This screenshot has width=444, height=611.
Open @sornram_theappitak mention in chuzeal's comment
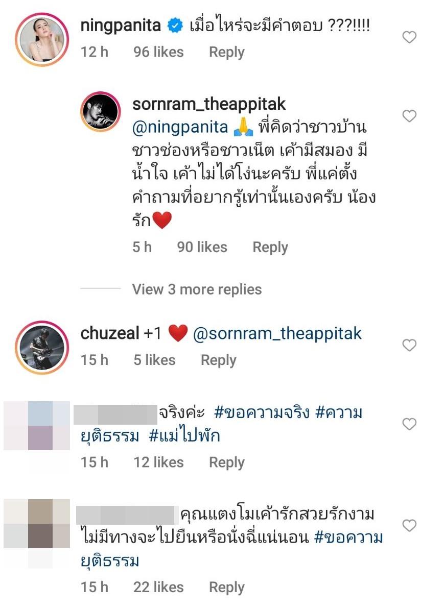click(277, 334)
